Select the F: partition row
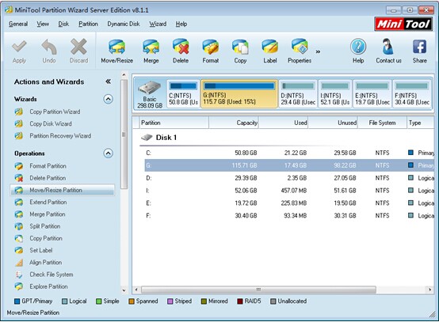The height and width of the screenshot is (322, 439). (289, 215)
